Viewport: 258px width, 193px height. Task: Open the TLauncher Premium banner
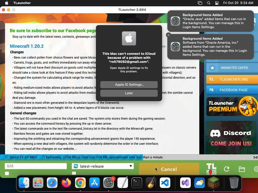(x=232, y=107)
